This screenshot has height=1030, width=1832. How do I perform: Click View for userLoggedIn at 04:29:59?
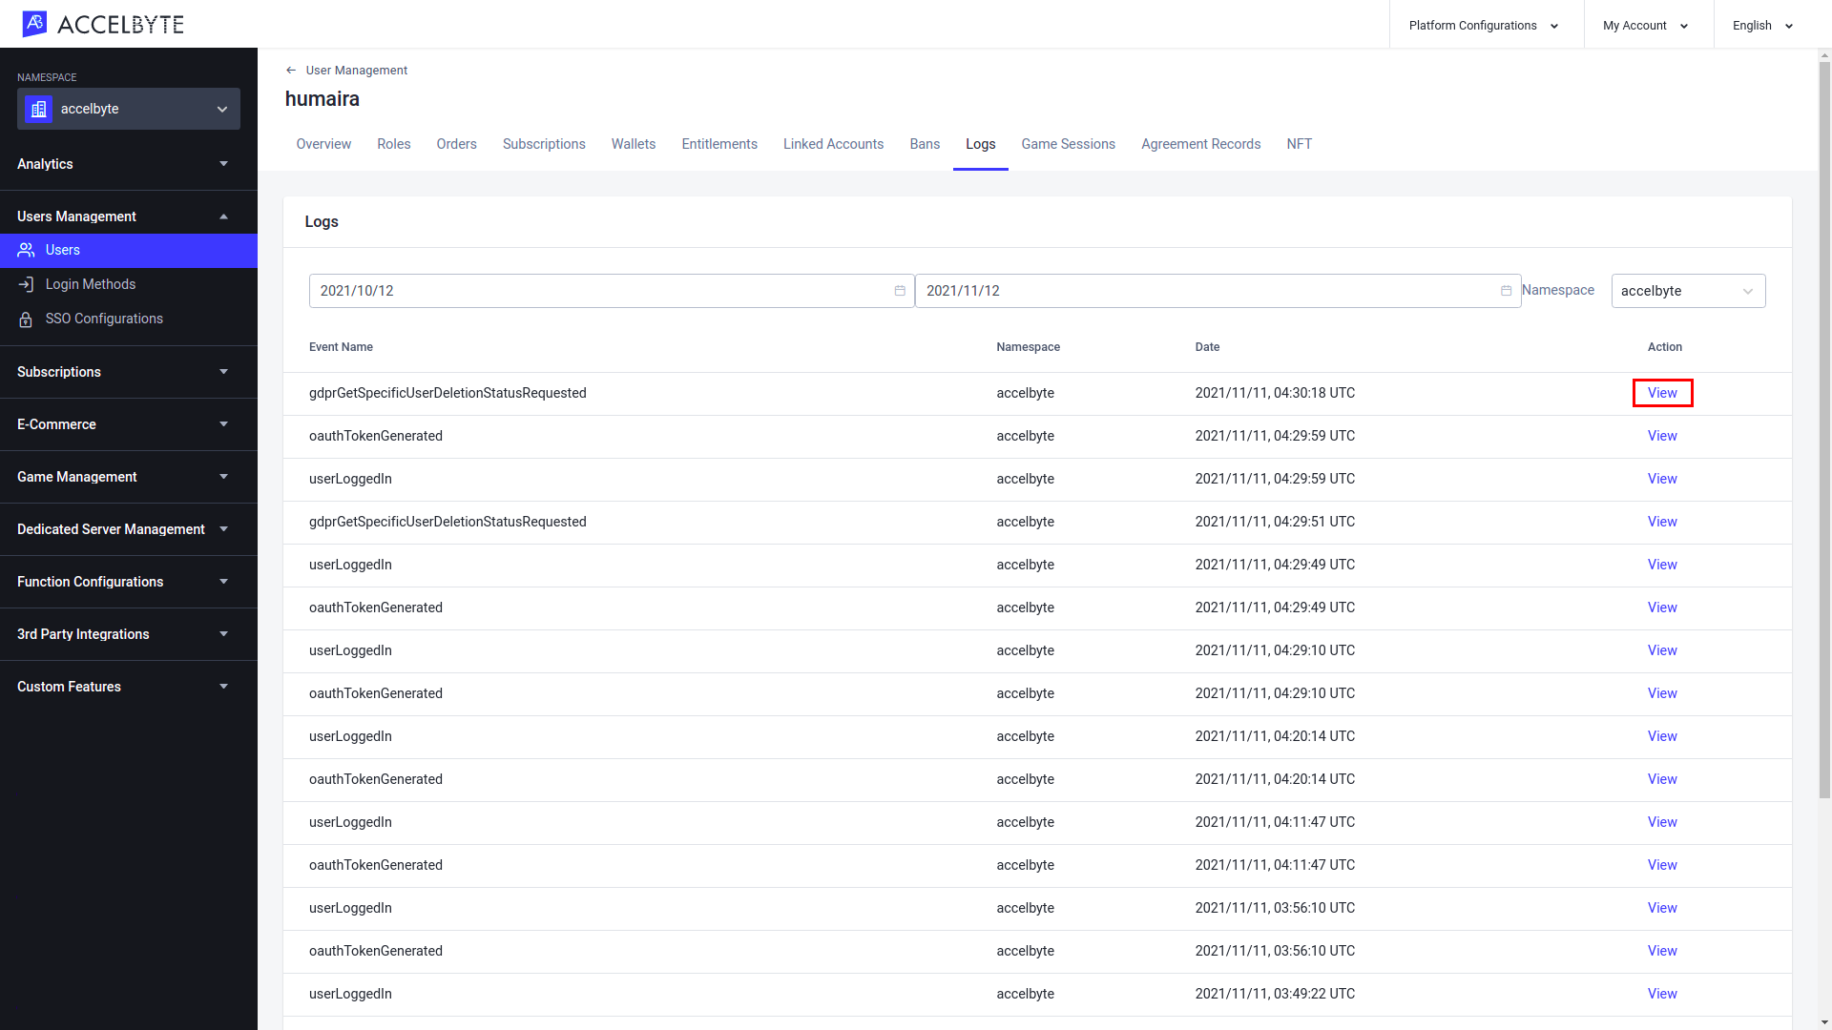coord(1661,478)
